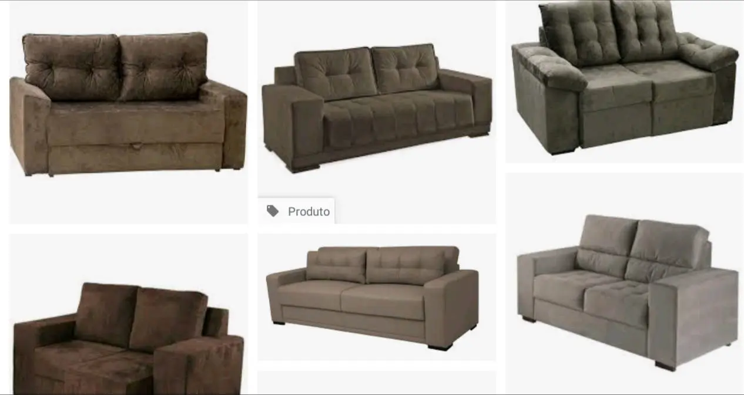The width and height of the screenshot is (744, 395).
Task: Click the right armrest of the bottom-right loveseat
Action: 693,317
